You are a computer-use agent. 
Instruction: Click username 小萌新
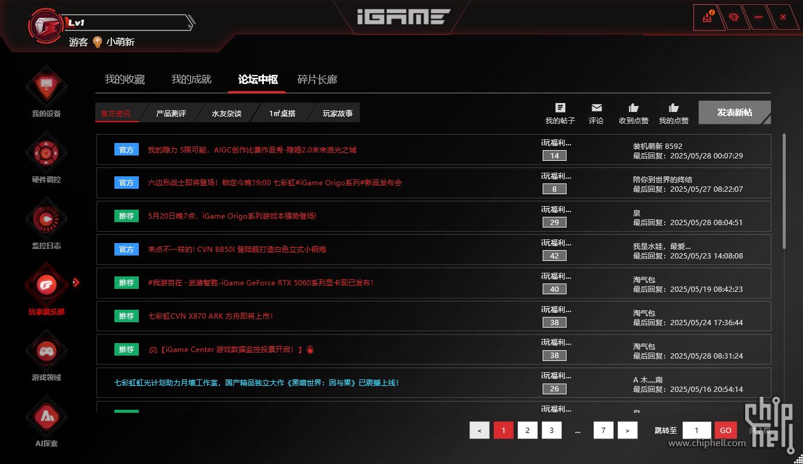point(120,42)
